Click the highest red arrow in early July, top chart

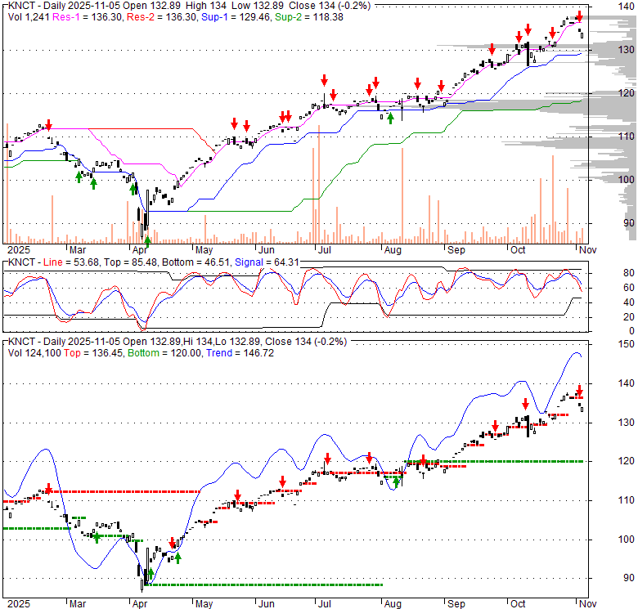pos(324,80)
